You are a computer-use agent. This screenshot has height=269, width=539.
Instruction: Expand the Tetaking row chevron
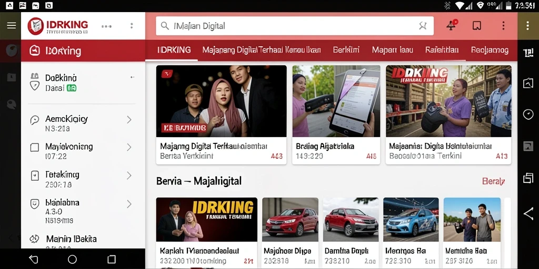coord(129,175)
